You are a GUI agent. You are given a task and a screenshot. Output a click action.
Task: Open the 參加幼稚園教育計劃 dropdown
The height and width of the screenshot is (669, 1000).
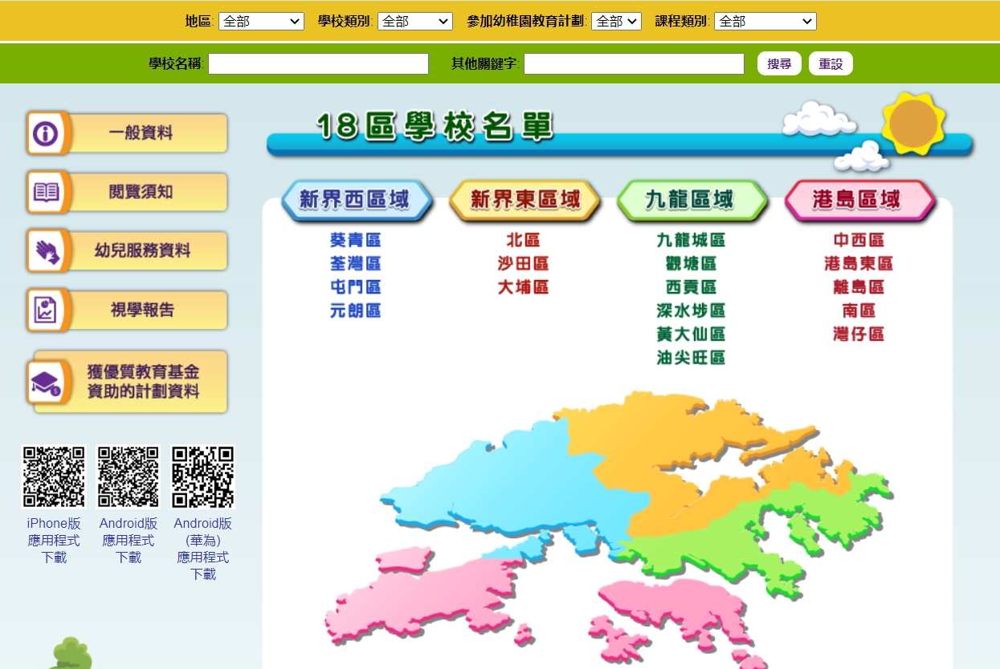[615, 21]
